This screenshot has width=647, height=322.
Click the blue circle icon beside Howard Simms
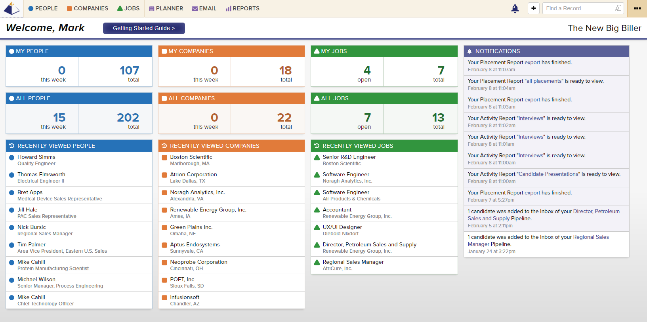click(11, 158)
